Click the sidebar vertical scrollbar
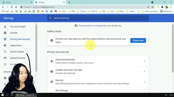 [36, 48]
